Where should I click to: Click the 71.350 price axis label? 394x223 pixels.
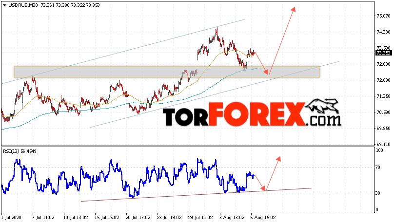click(383, 96)
